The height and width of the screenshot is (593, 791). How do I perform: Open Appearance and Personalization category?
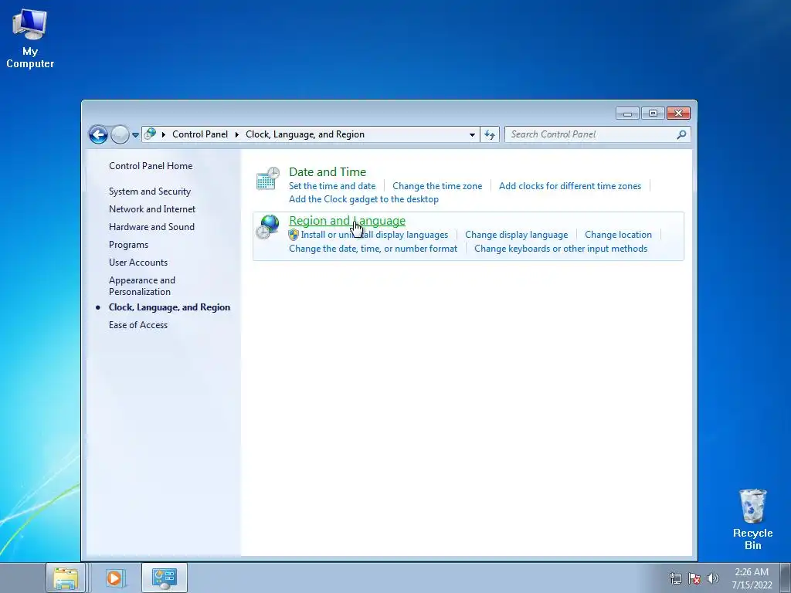[142, 286]
